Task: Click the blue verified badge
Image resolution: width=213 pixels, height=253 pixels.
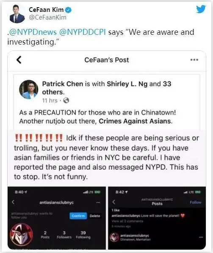Action: point(68,10)
